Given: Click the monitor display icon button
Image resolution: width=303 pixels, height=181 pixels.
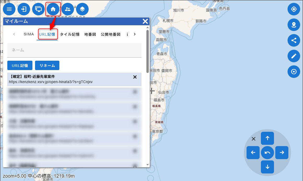Looking at the screenshot, I should pos(38,9).
